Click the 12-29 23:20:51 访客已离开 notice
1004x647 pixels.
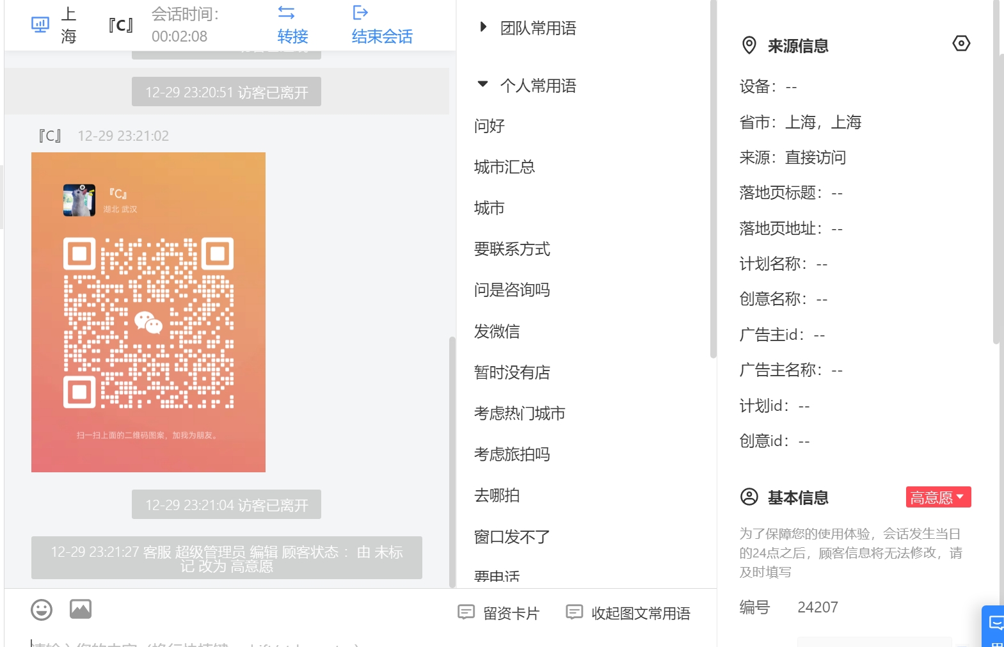(x=227, y=92)
